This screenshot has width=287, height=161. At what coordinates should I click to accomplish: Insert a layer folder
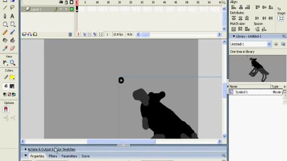[x=35, y=34]
